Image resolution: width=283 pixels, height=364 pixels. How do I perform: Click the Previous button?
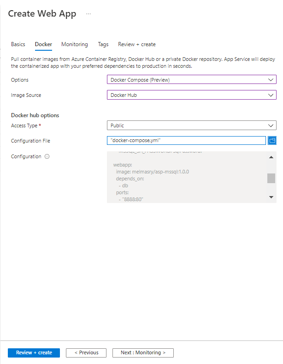86,352
